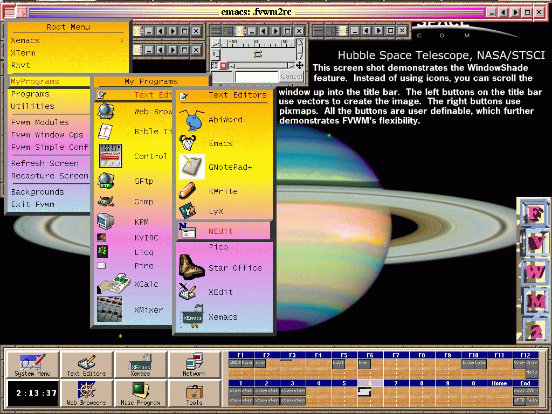The image size is (552, 414).
Task: Click the red down-arrow WindowShade button on emacs title bar
Action: [22, 13]
